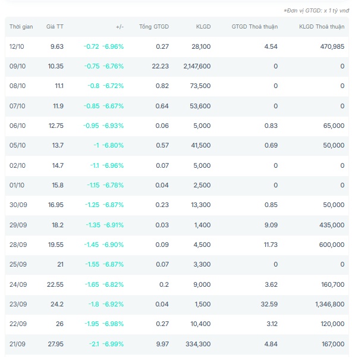This screenshot has width=352, height=357.
Task: Click the Thời gian column header
Action: [x=21, y=27]
